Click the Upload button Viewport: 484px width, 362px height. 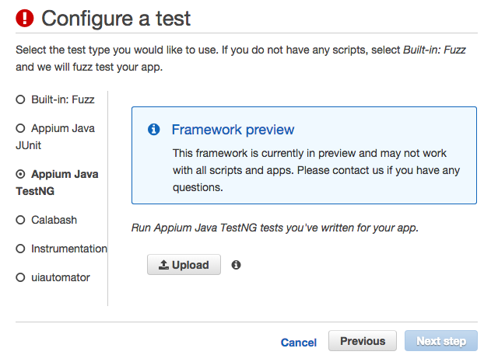(184, 265)
